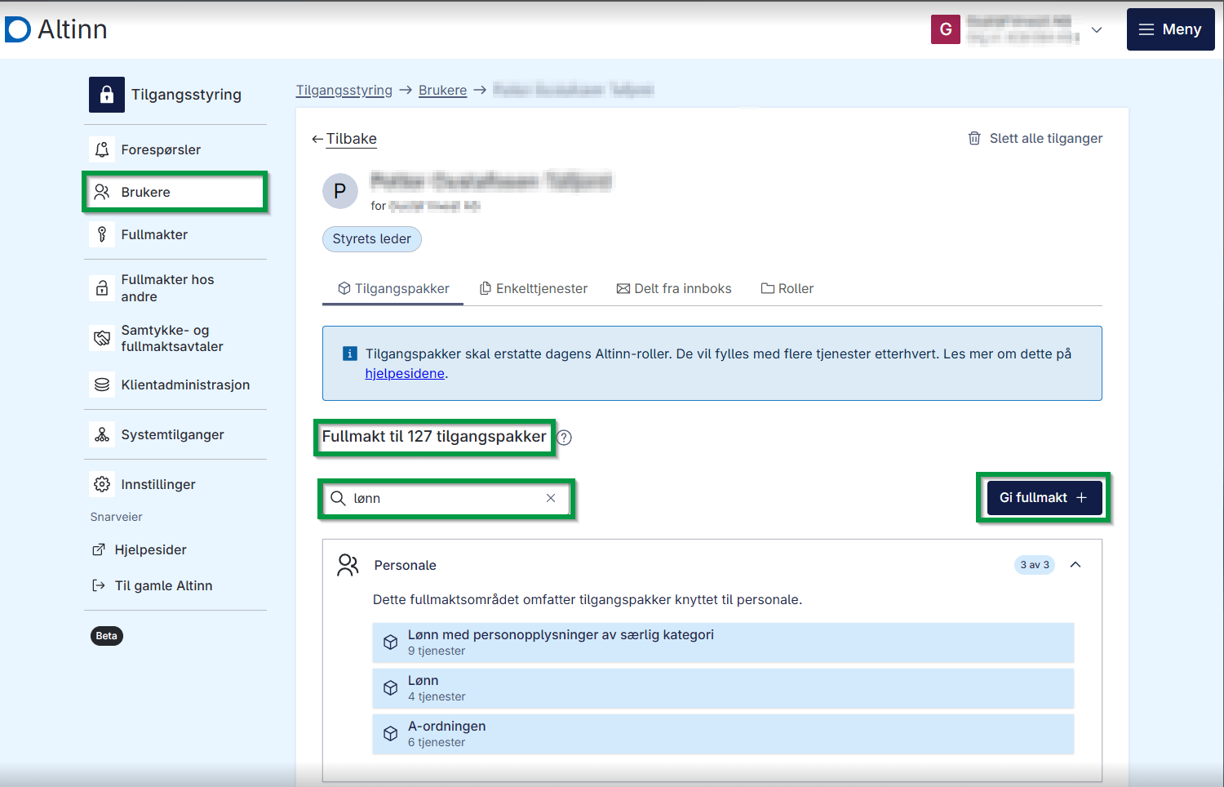This screenshot has width=1224, height=787.
Task: Select Brukere in the sidebar
Action: pyautogui.click(x=175, y=192)
